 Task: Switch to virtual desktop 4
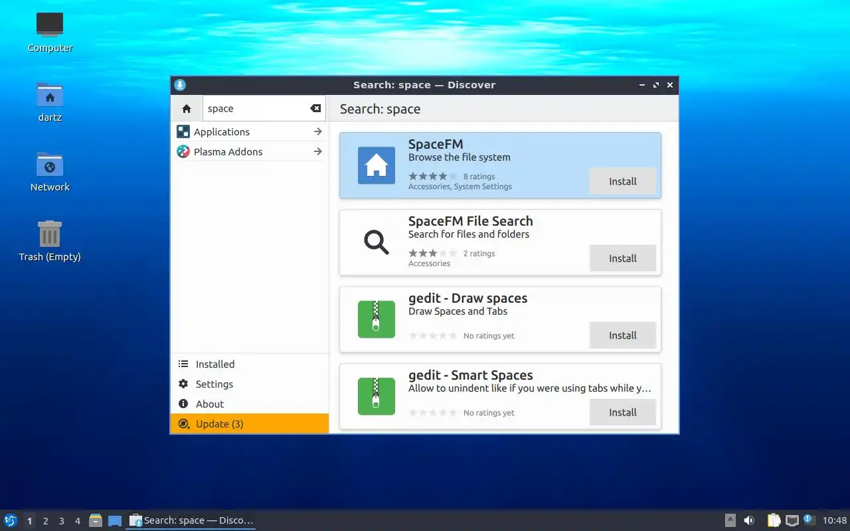point(78,521)
